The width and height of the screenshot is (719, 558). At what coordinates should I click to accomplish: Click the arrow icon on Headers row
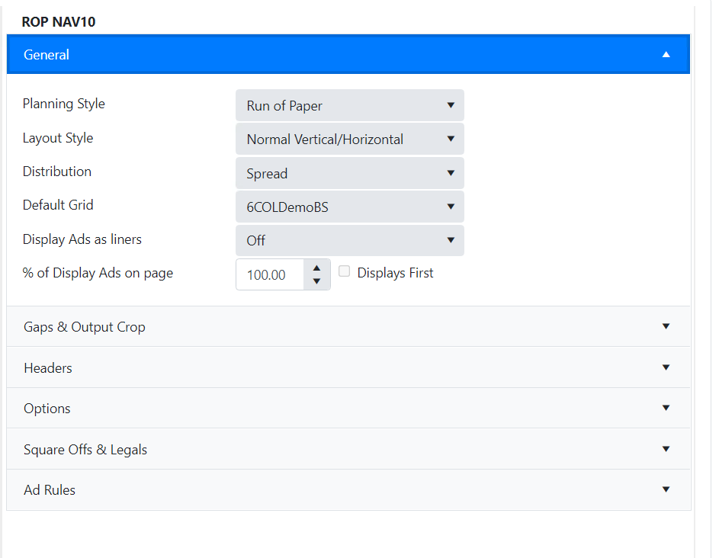[x=666, y=367]
